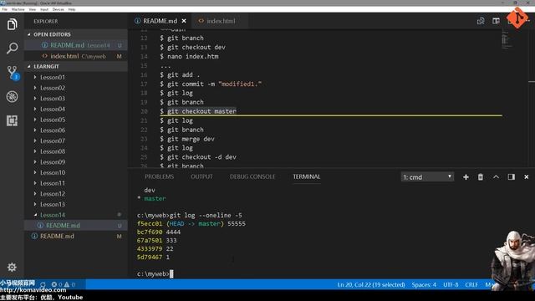This screenshot has height=301, width=535.
Task: Select README.md in Open Editors list
Action: [x=76, y=45]
